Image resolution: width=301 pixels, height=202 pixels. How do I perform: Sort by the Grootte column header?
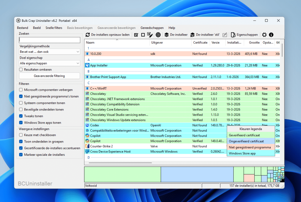[x=252, y=42]
